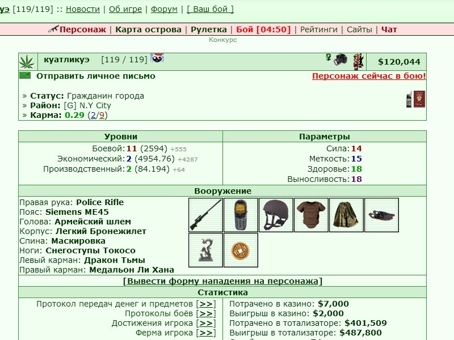Click the $120,044 money amount
Viewport: 454px width, 340px height.
pos(399,62)
